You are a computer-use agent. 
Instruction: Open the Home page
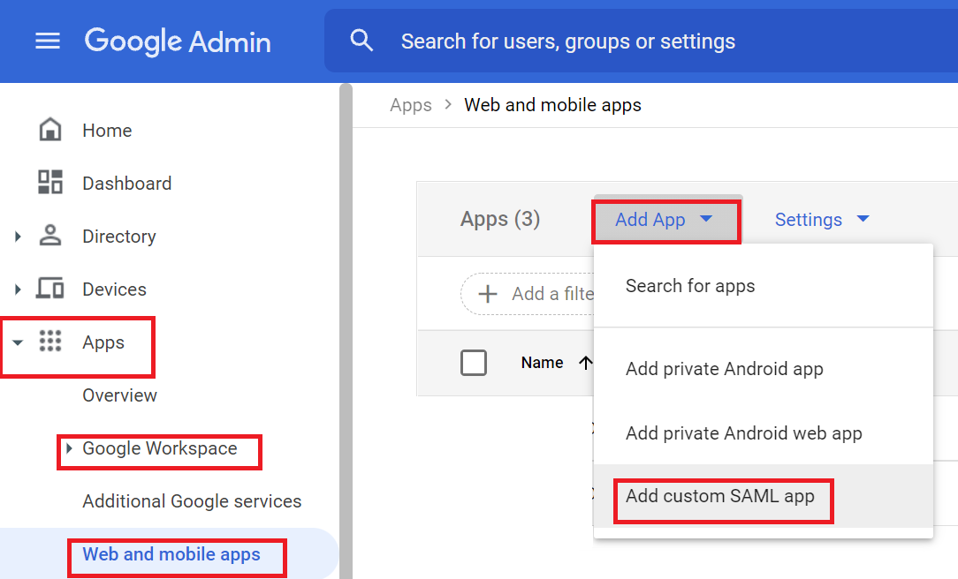click(x=107, y=131)
